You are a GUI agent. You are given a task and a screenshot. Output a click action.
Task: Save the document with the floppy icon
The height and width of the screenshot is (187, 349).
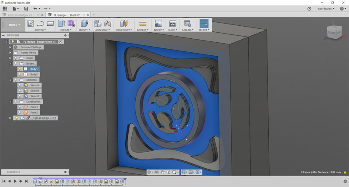26,9
